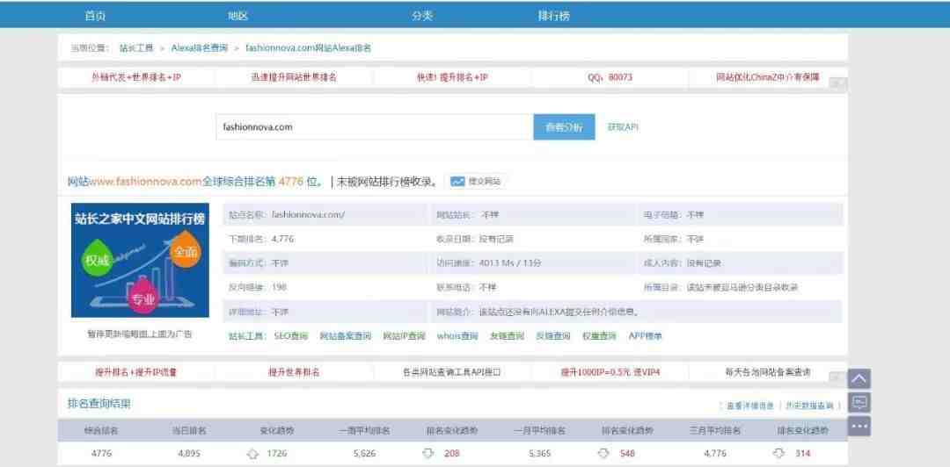The width and height of the screenshot is (950, 467).
Task: Open 网站备案查询 tool link
Action: pos(346,335)
